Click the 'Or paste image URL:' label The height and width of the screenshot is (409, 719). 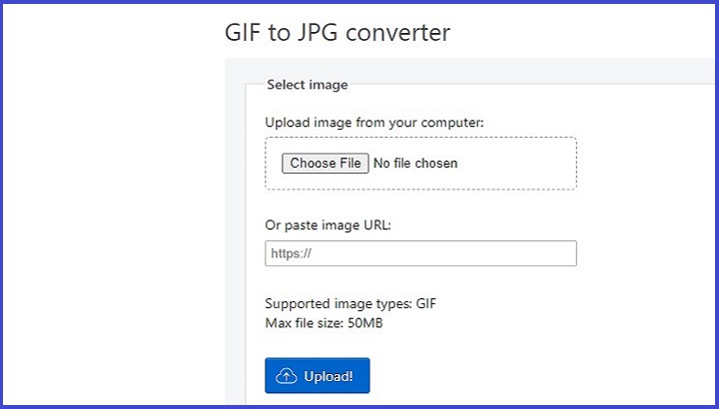pos(328,225)
